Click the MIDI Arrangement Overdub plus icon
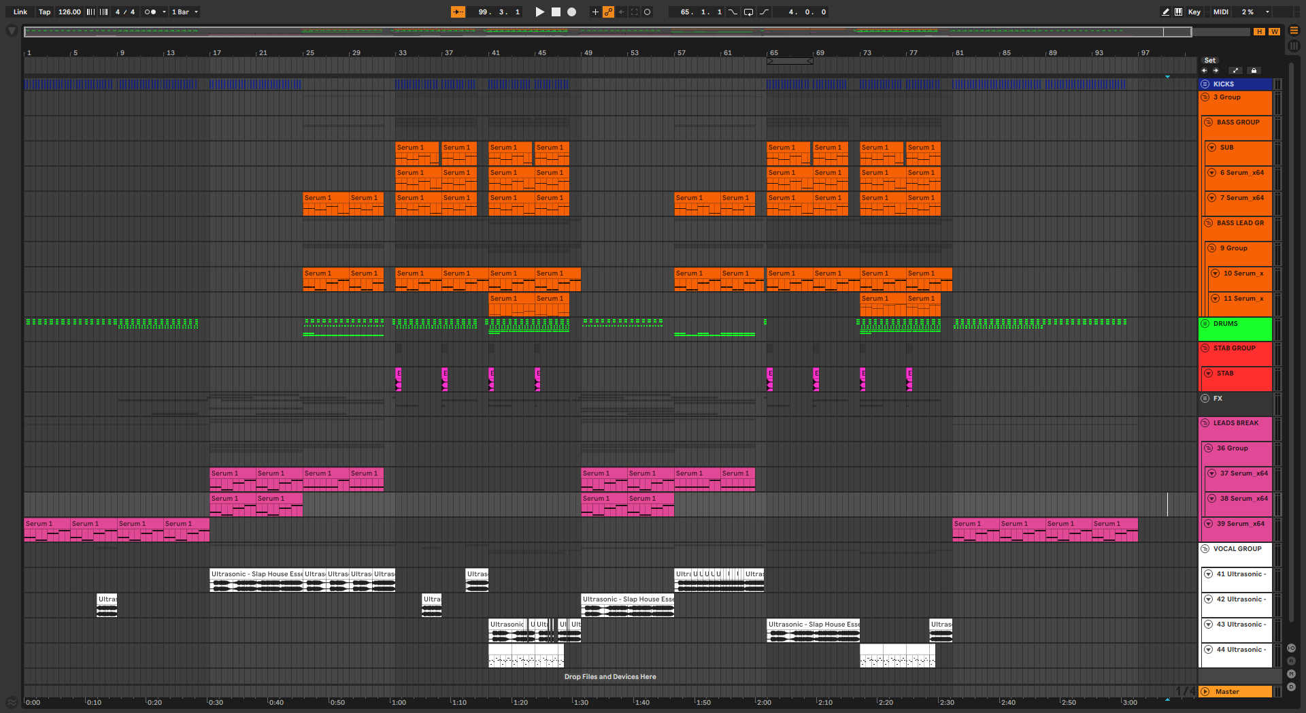The height and width of the screenshot is (713, 1306). [595, 12]
